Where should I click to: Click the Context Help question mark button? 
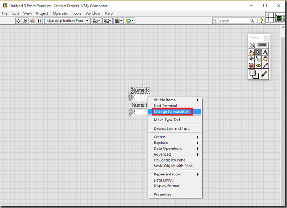[x=261, y=21]
